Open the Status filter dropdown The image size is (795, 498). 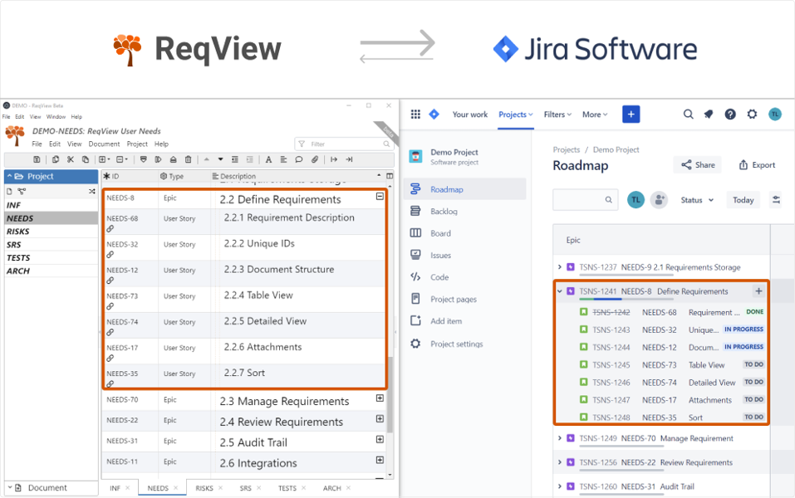pyautogui.click(x=697, y=200)
